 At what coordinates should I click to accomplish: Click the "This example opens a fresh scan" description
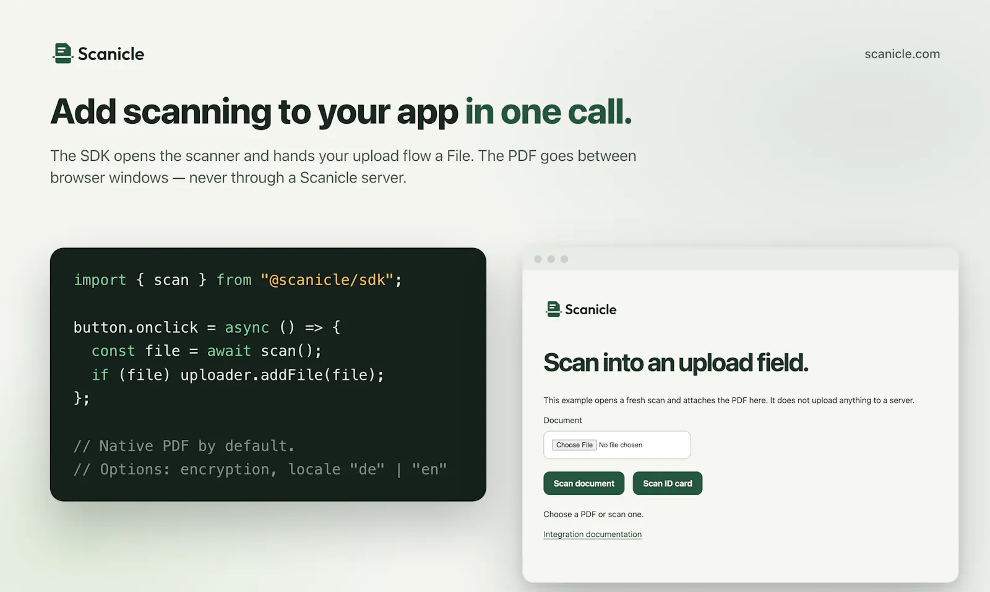point(729,400)
